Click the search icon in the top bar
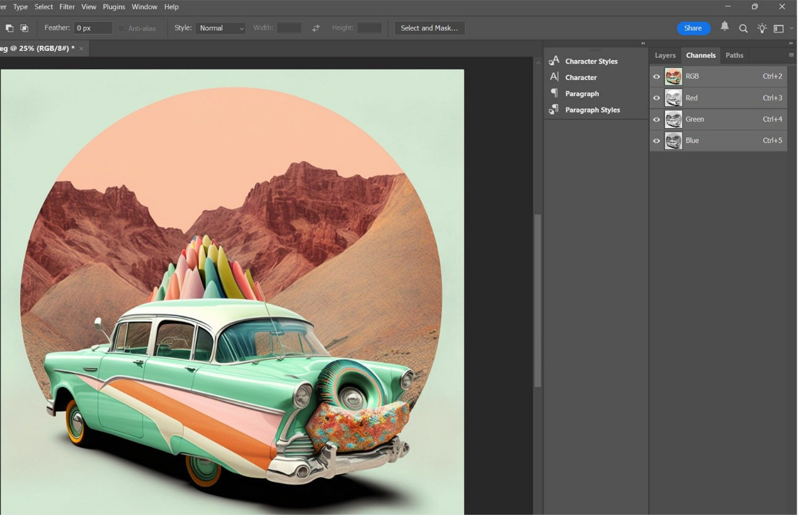The image size is (798, 515). pos(743,28)
